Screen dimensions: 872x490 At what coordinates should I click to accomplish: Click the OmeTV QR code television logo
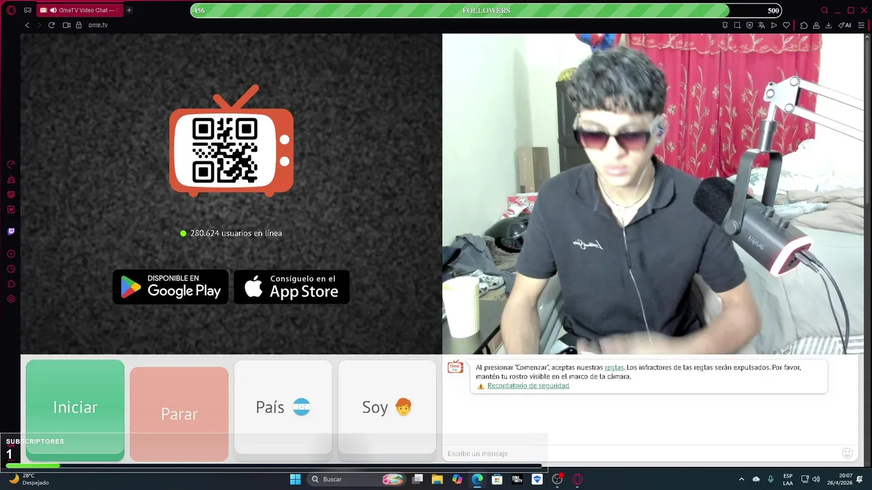(232, 142)
